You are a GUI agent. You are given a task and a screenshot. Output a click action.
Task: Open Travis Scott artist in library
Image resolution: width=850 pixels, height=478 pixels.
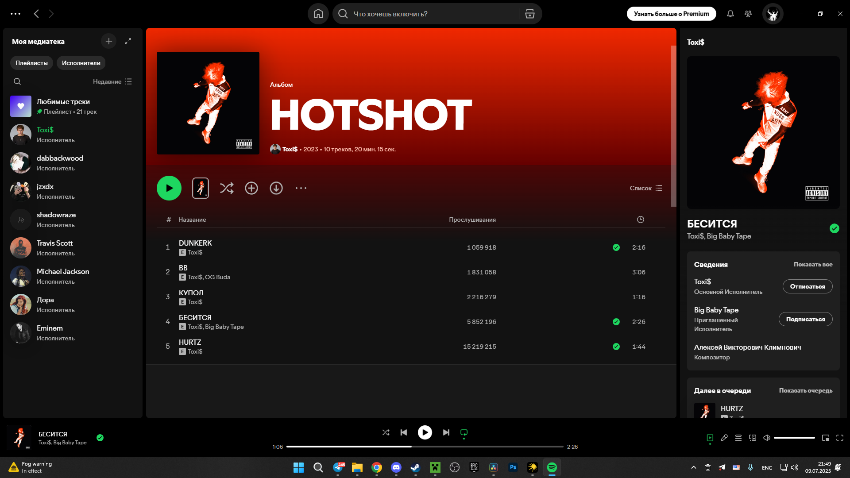click(73, 248)
